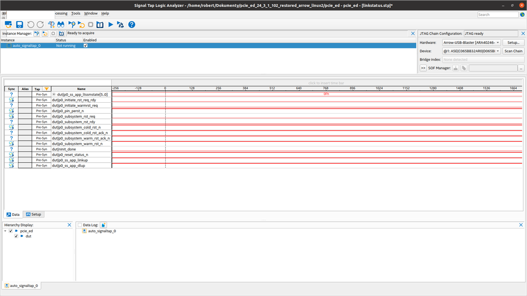Click the Tap column filter funnel icon
This screenshot has height=296, width=527.
pos(46,89)
